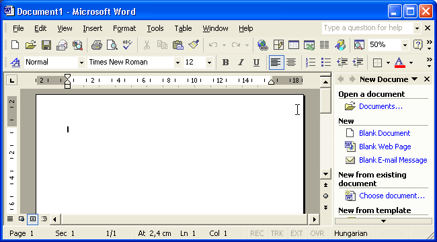The image size is (437, 242).
Task: Print the document with the printer icon
Action: (x=96, y=44)
